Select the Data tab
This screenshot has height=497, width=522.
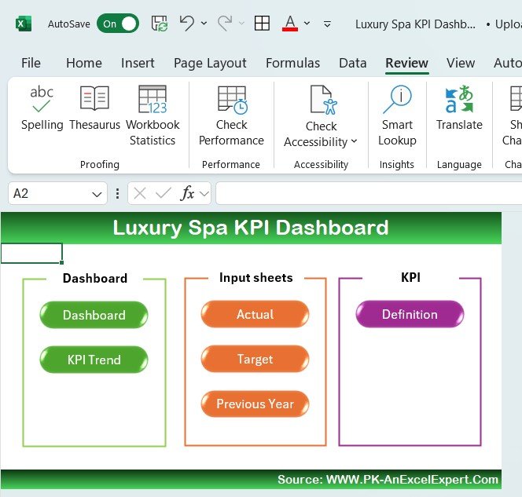(x=352, y=63)
